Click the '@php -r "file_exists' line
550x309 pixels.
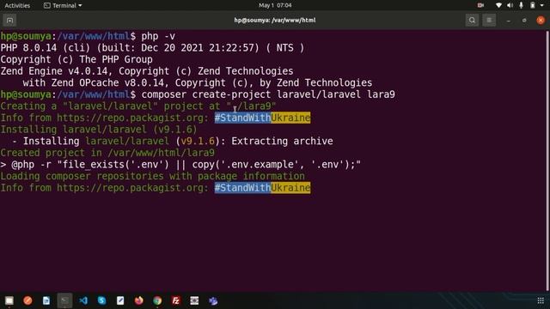click(180, 164)
